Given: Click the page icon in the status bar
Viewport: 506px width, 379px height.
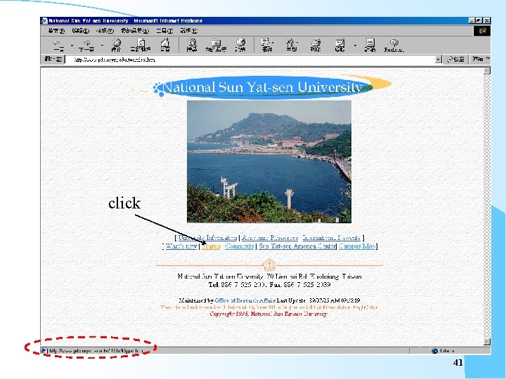Looking at the screenshot, I should tap(44, 351).
